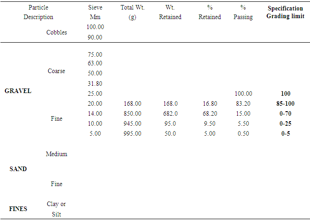Click the SAND row label
This screenshot has width=310, height=221.
pyautogui.click(x=18, y=169)
